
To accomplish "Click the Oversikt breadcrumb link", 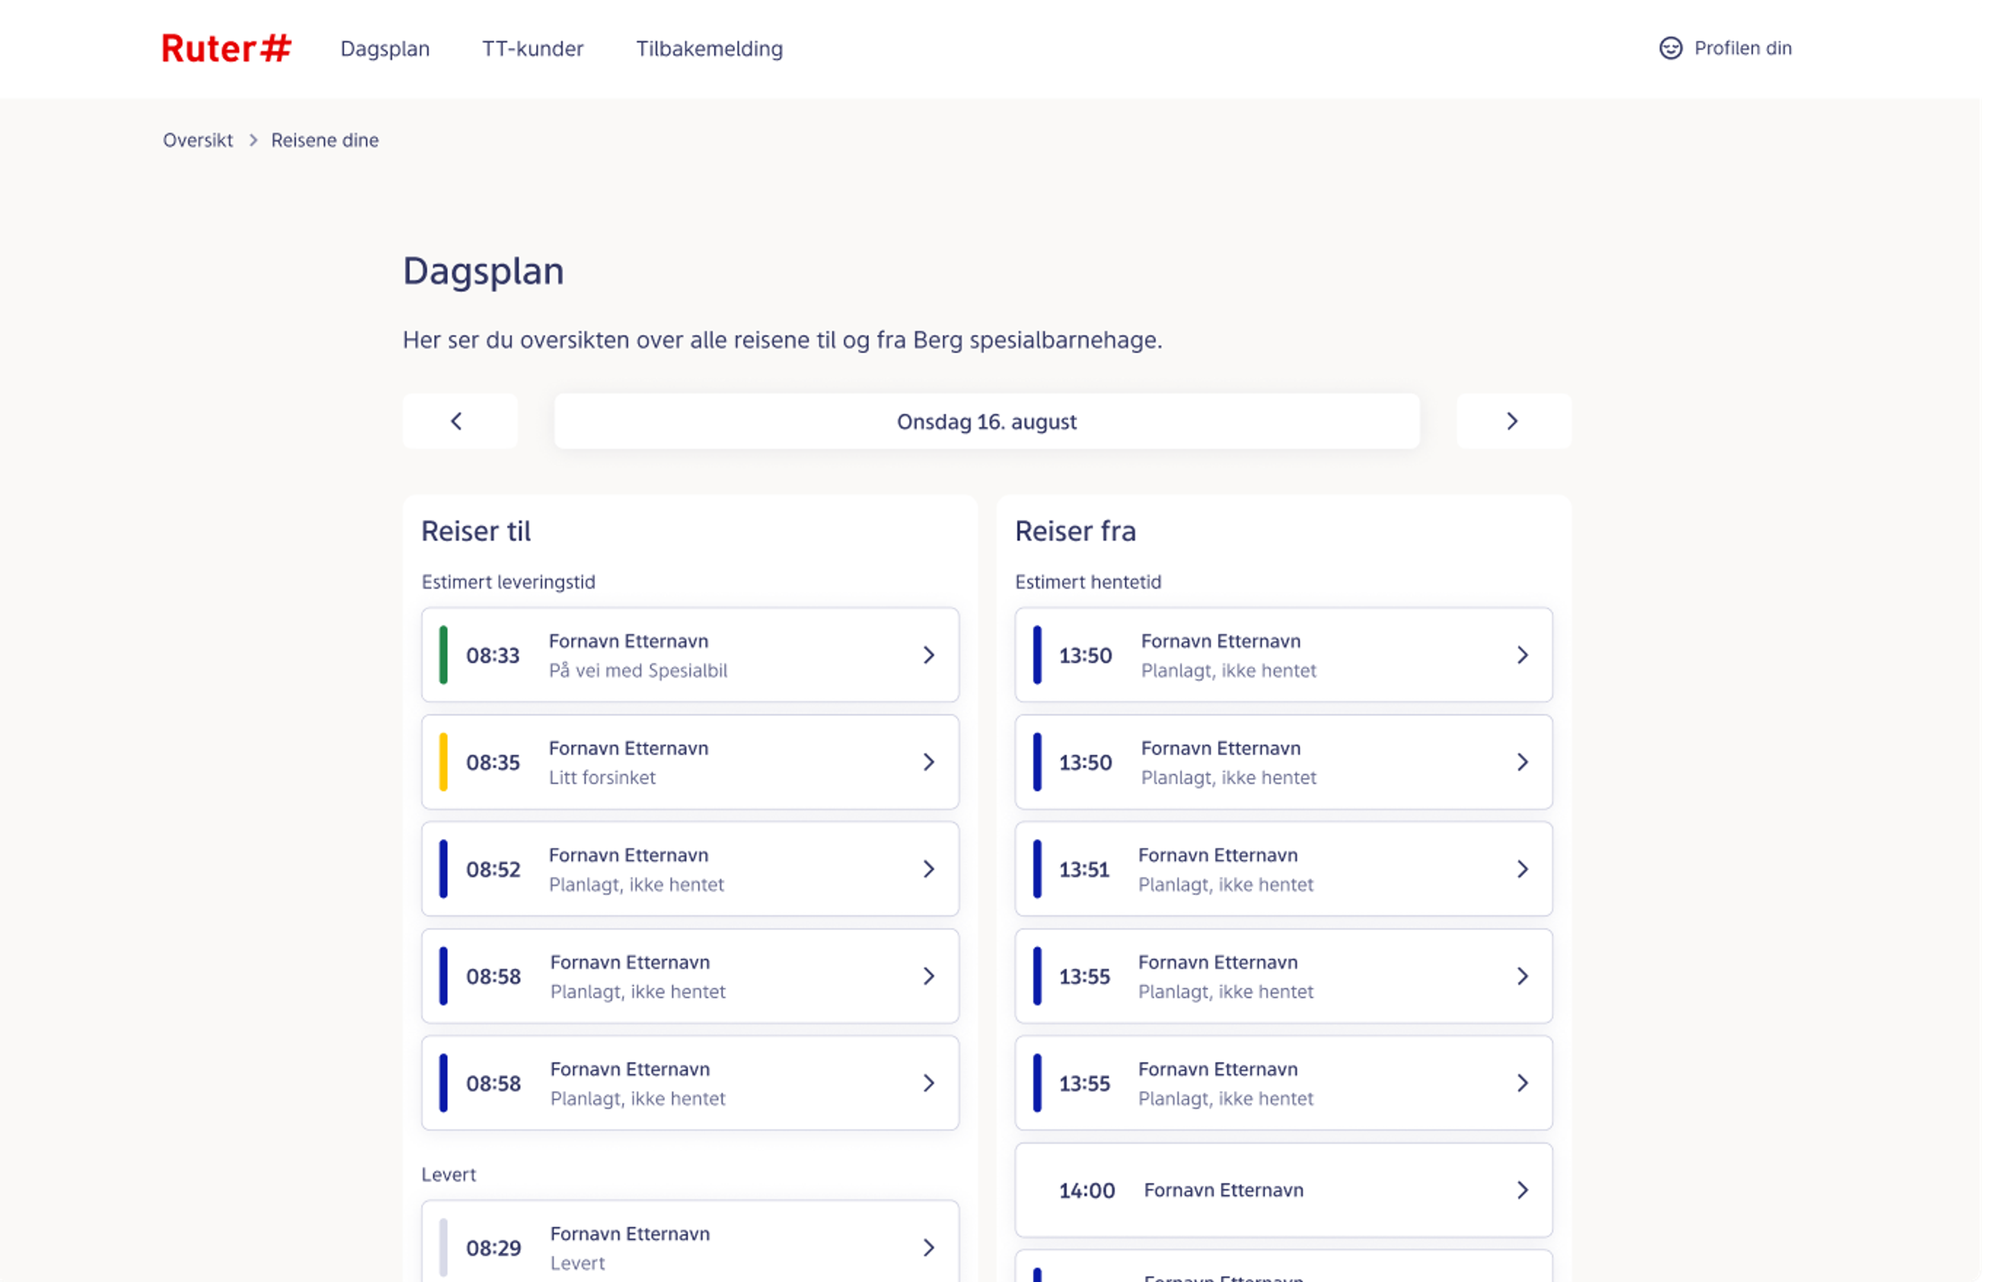I will [x=197, y=140].
